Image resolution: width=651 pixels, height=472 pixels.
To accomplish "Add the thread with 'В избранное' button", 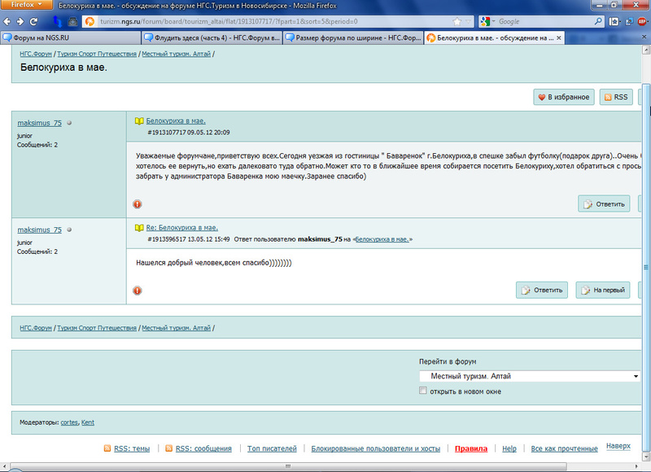I will [x=564, y=97].
